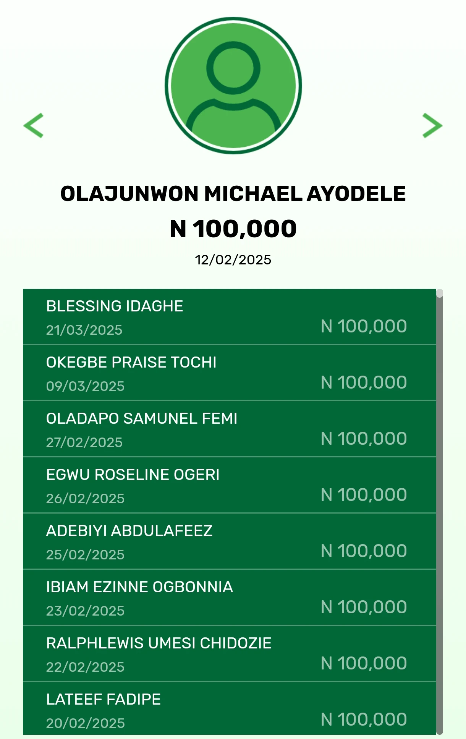Open the ADEBIYI ABDULAFEEZ entry
This screenshot has width=466, height=739.
pyautogui.click(x=230, y=541)
